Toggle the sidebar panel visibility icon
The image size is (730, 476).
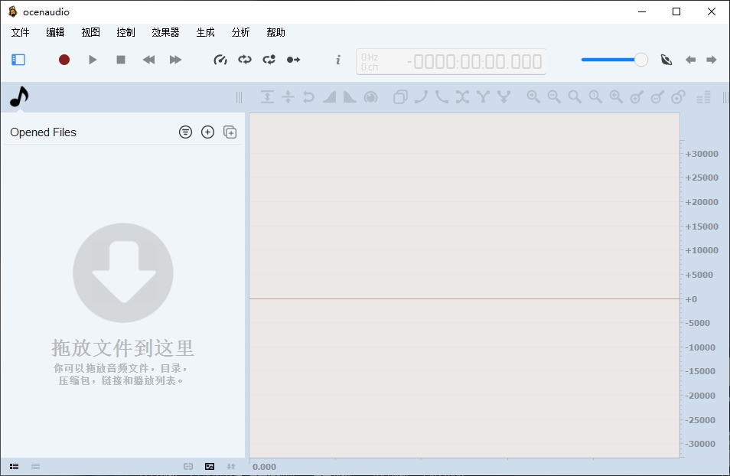[x=18, y=60]
